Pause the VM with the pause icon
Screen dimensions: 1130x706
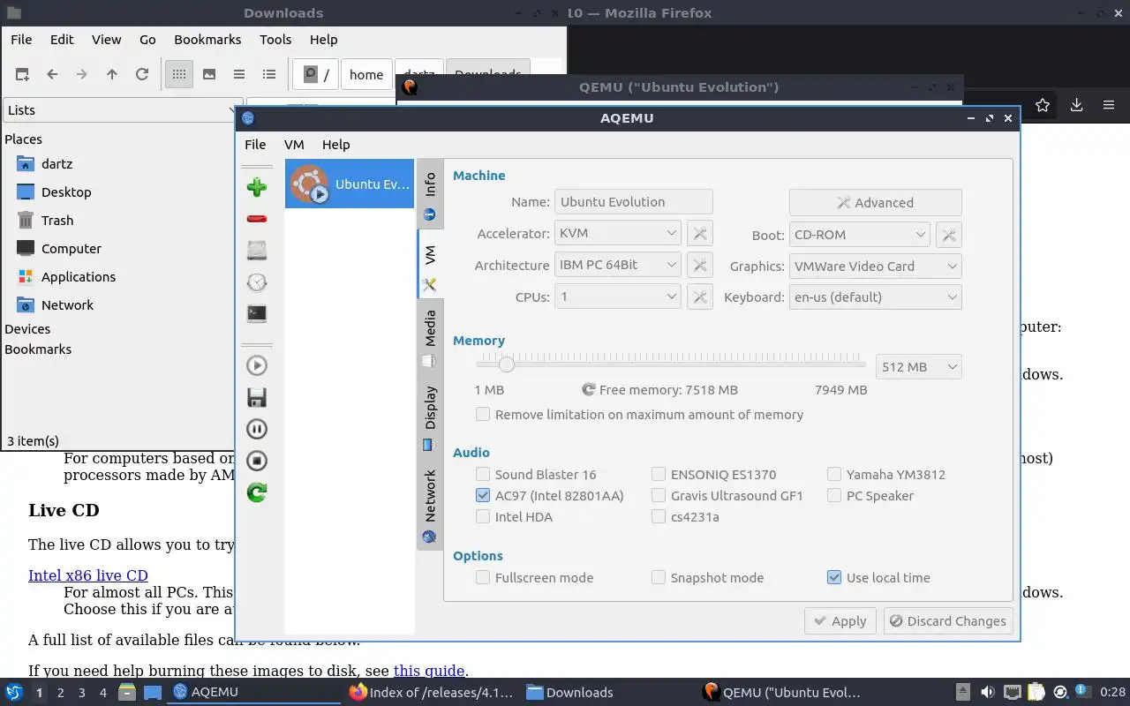coord(257,429)
